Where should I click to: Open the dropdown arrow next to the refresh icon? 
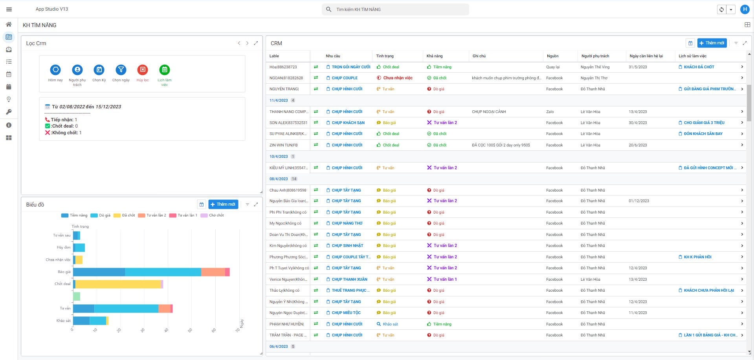coord(731,10)
